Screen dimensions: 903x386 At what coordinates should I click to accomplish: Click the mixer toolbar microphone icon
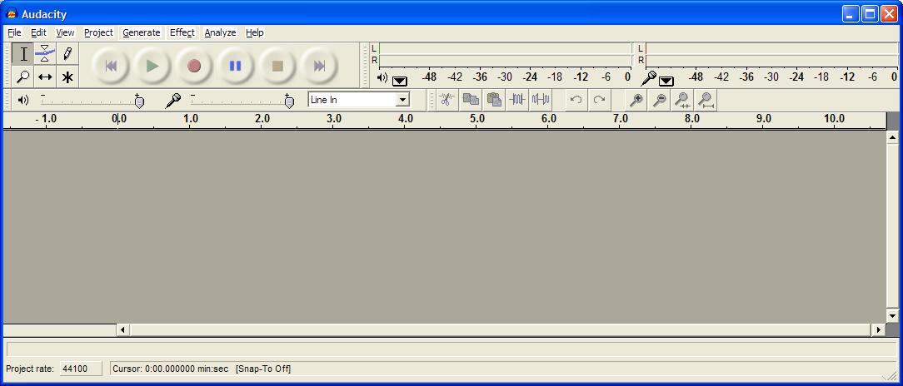tap(172, 101)
